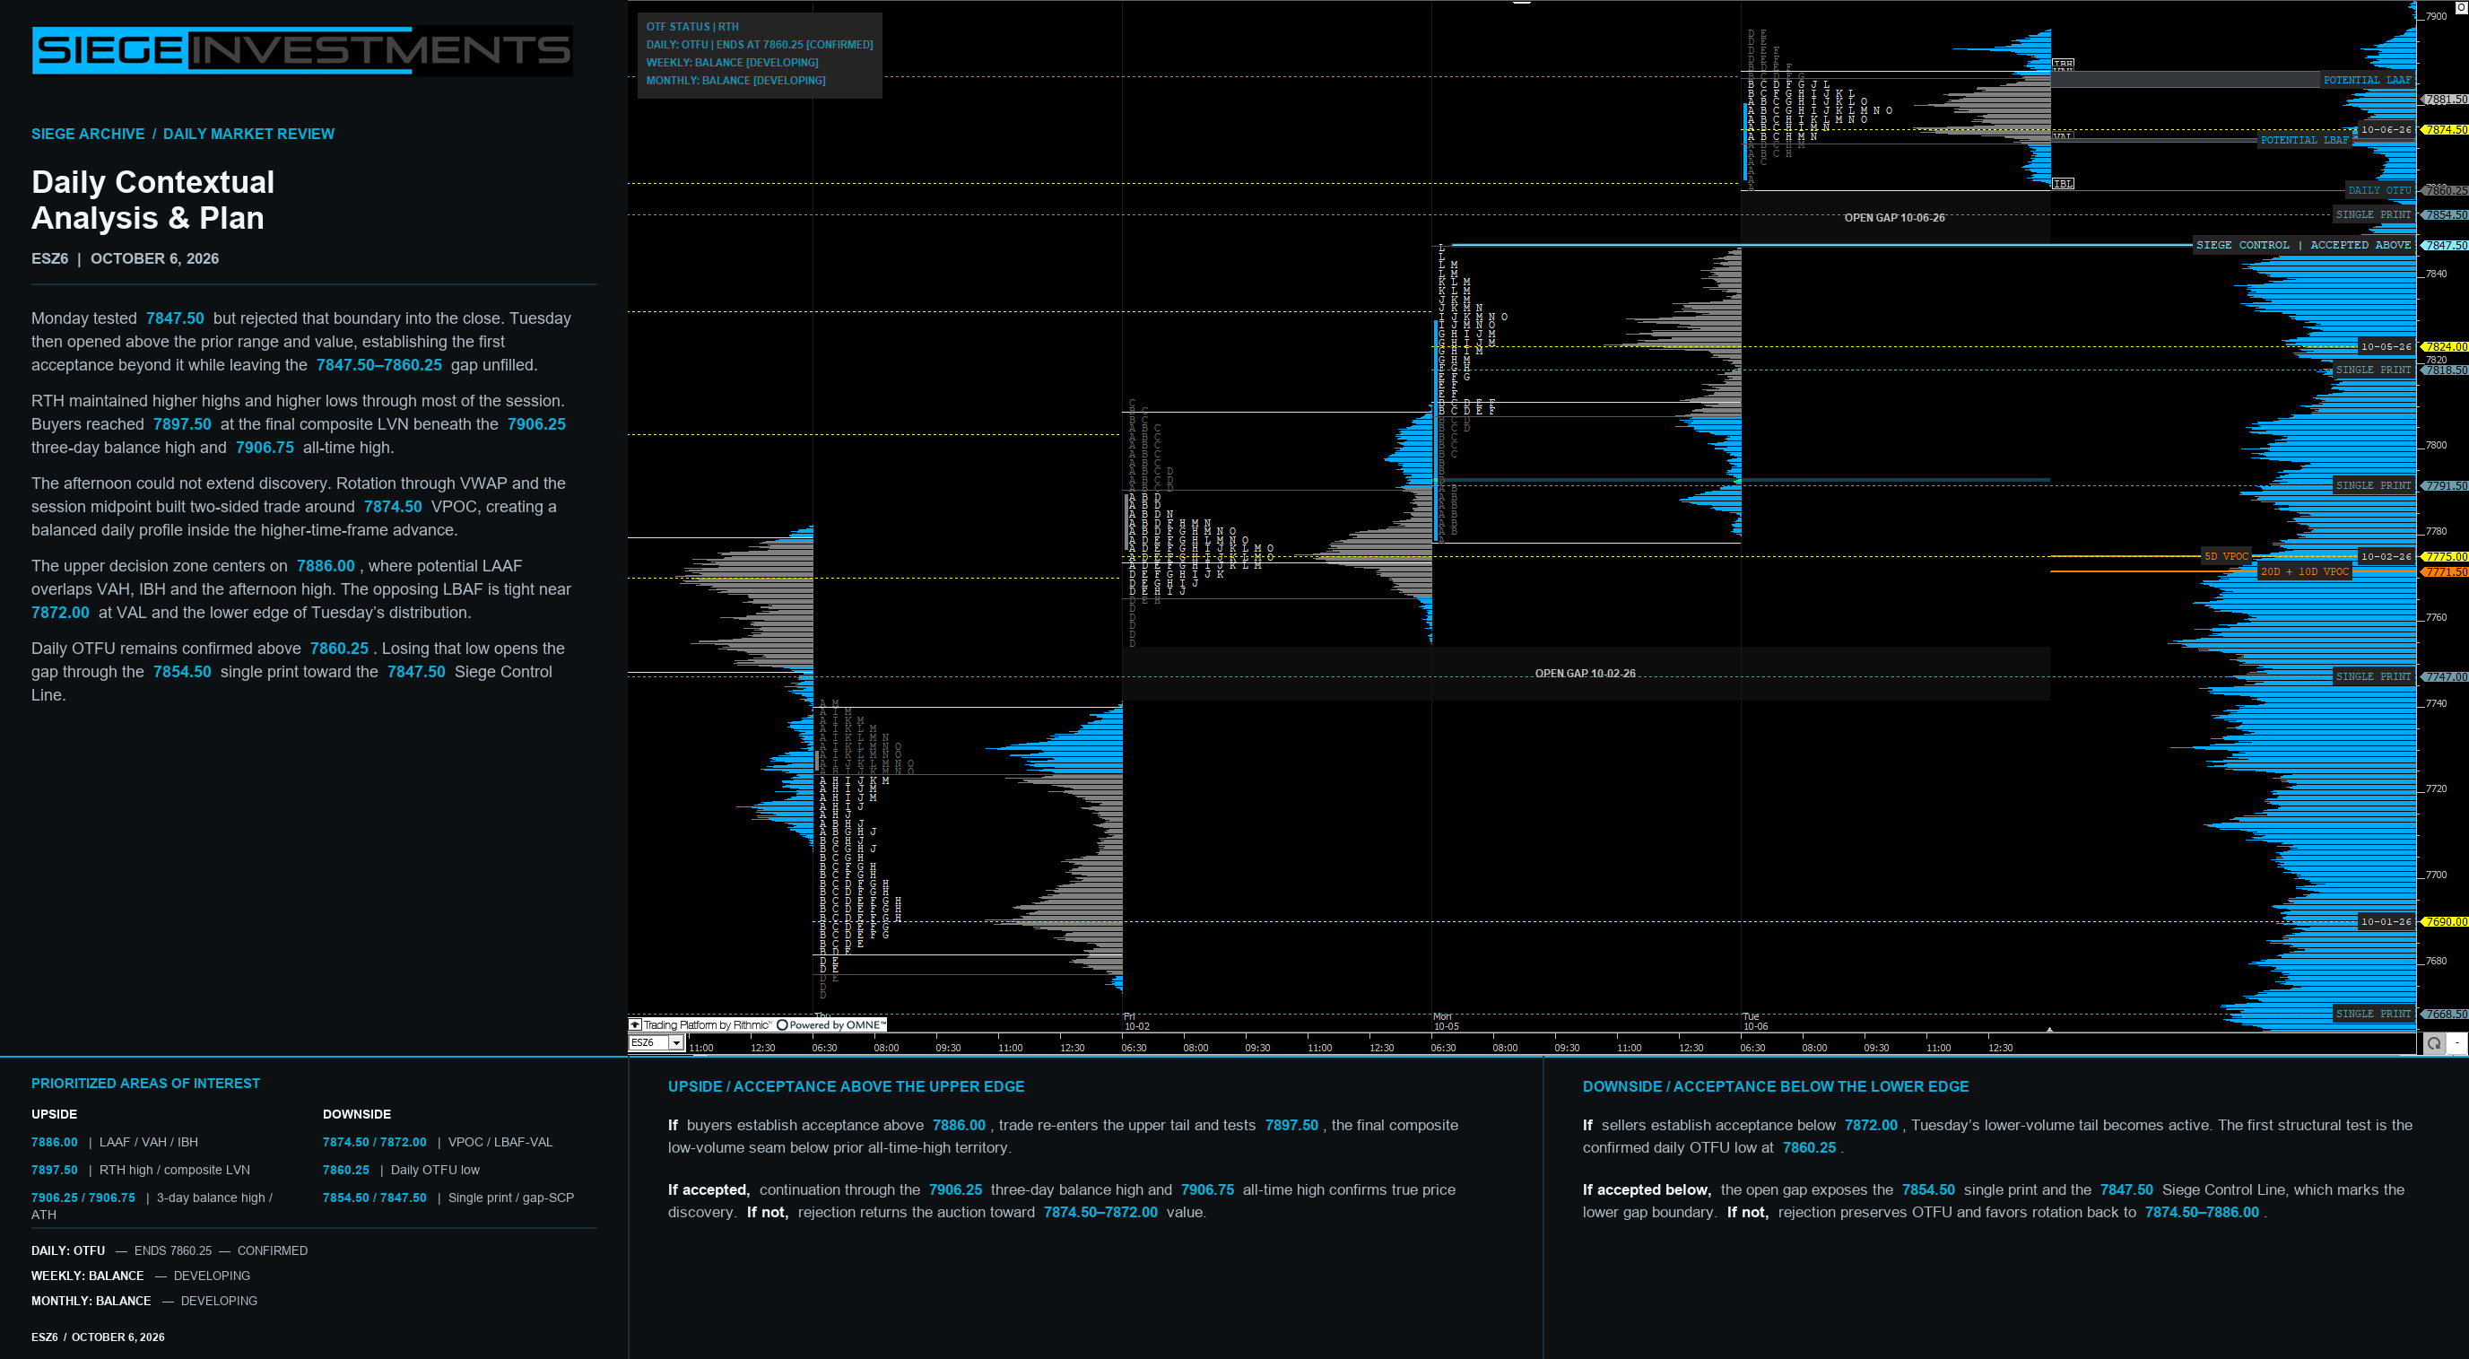Click the orange 7771.50 price-axis tag

[2445, 572]
